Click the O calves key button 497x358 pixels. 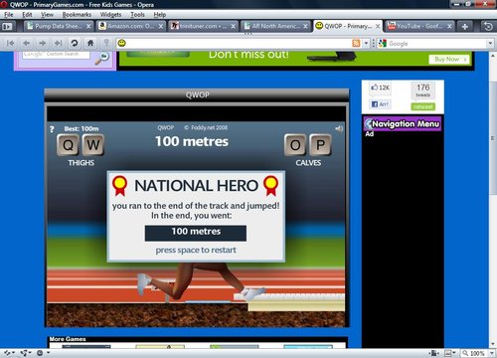click(x=295, y=145)
